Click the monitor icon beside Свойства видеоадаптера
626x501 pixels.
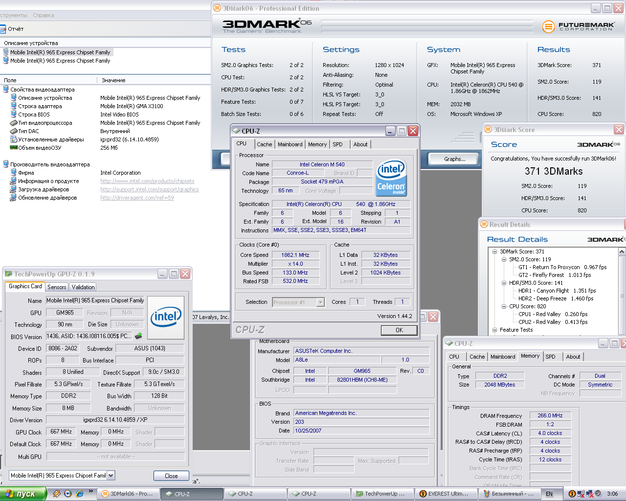tap(6, 90)
